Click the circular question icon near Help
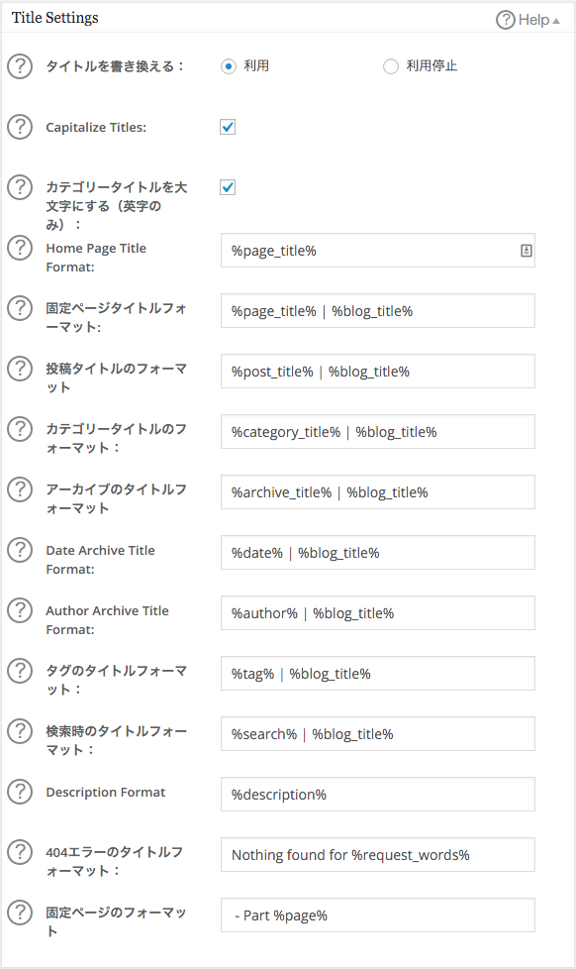576x969 pixels. (505, 19)
